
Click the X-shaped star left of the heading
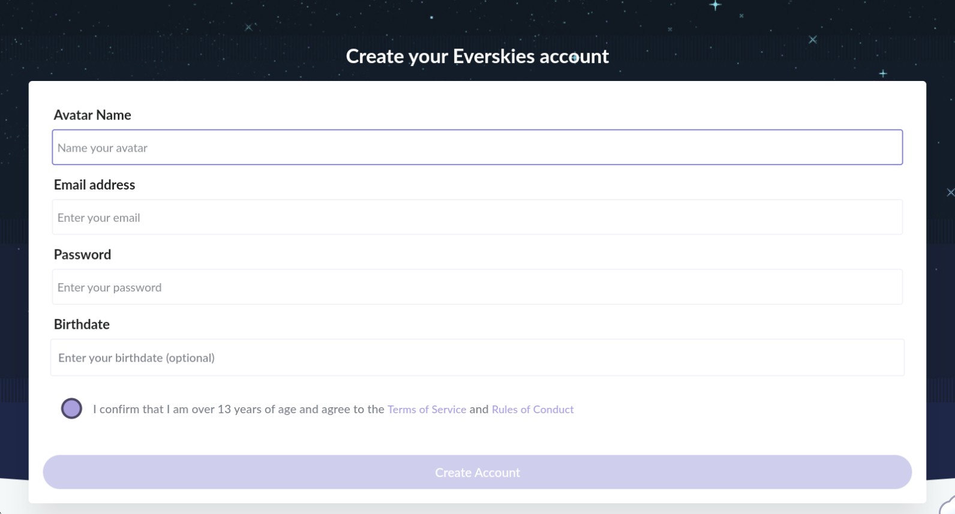click(x=248, y=27)
